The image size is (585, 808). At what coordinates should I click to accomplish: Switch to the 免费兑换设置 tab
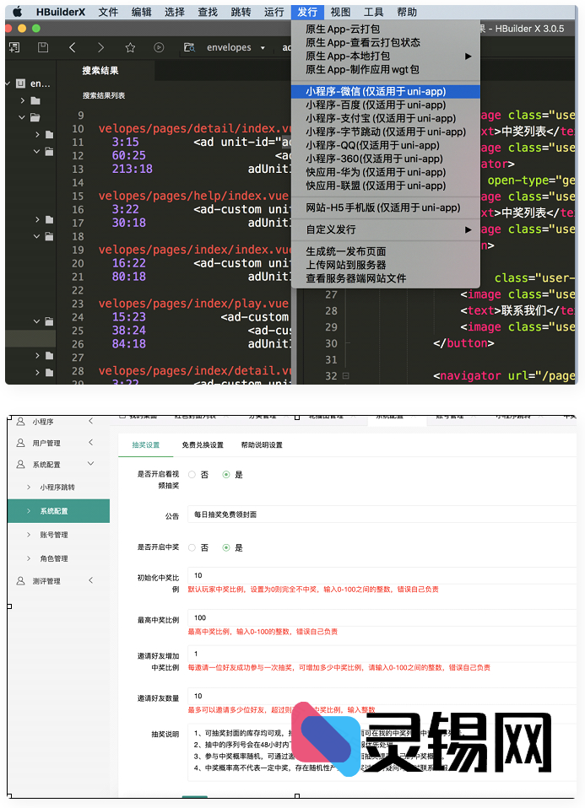tap(203, 445)
